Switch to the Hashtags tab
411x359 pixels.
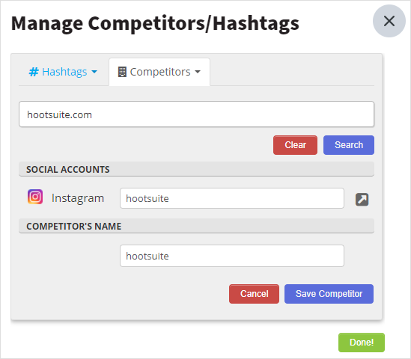point(63,72)
